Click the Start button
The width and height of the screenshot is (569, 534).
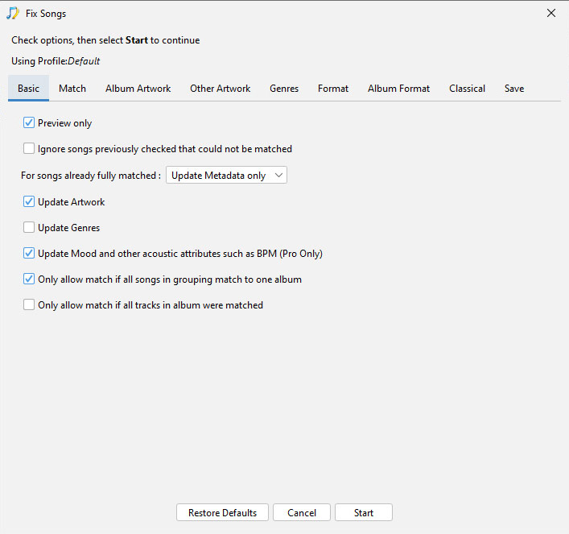pyautogui.click(x=364, y=512)
